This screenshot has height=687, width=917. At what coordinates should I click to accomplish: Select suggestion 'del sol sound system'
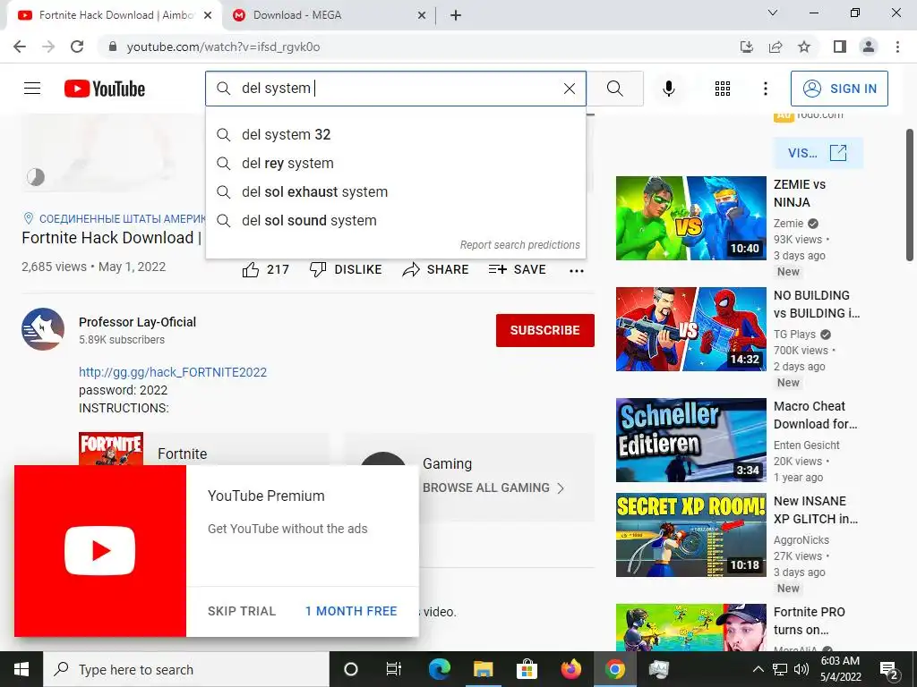click(395, 220)
